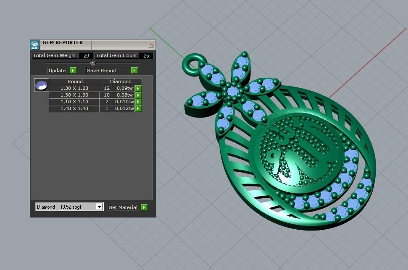The image size is (408, 270).
Task: Click the 0.010tw weight cell
Action: coord(125,102)
